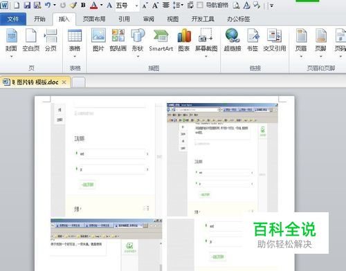Select the Format Painter brush icon
Screen dimensions: 346x271
pos(73,5)
